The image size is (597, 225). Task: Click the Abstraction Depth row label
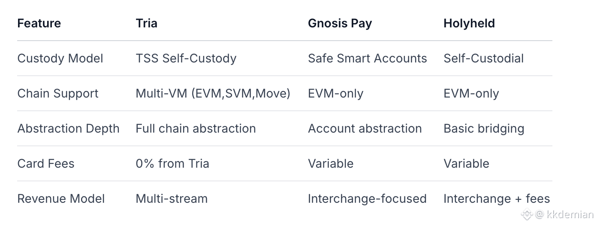(68, 128)
